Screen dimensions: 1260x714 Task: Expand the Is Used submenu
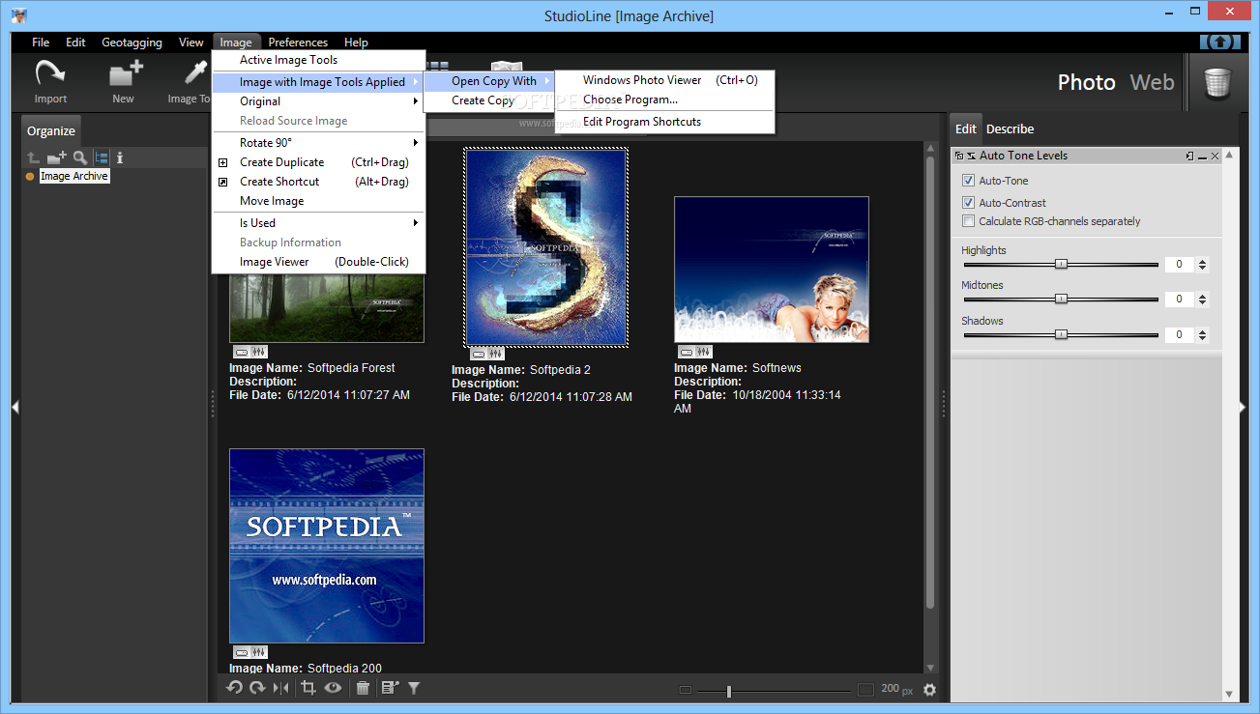(318, 223)
